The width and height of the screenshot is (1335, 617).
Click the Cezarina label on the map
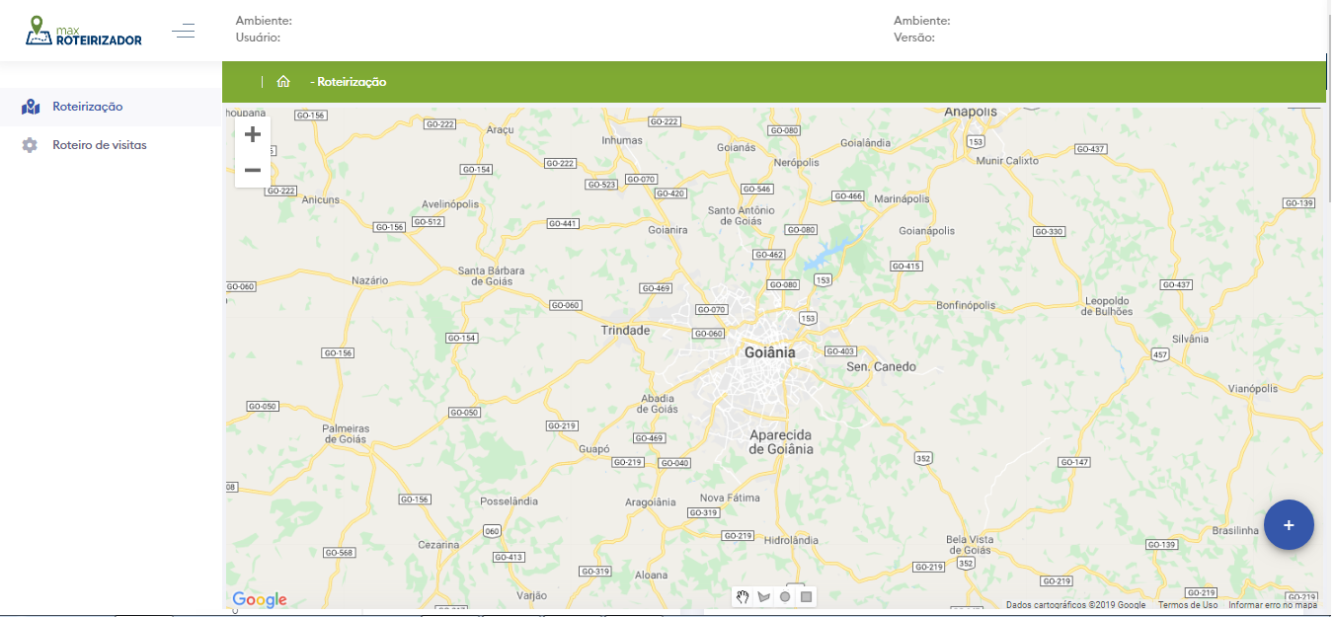coord(438,545)
